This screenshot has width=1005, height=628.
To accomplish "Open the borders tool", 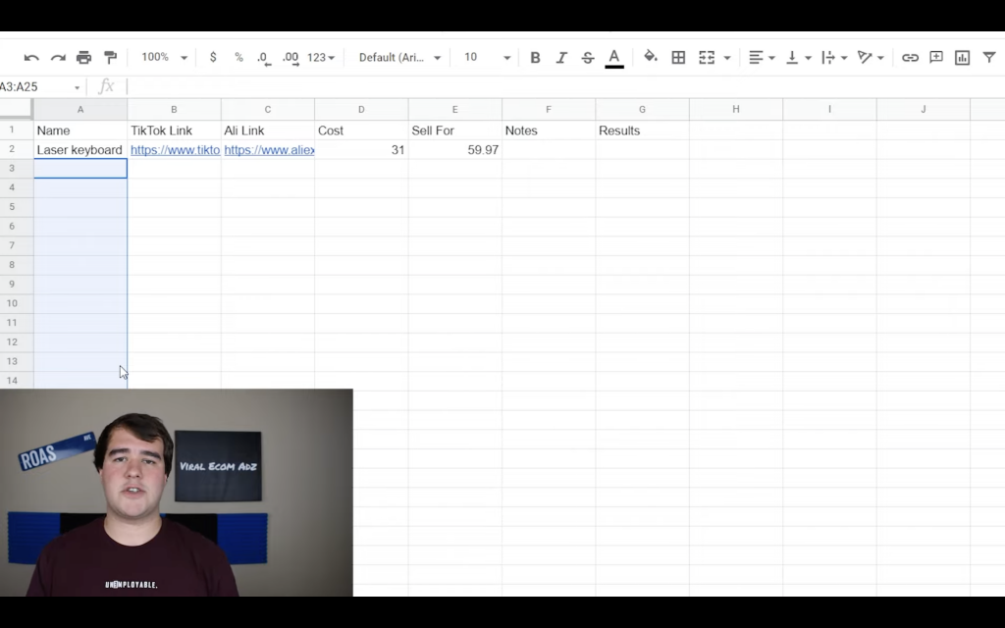I will click(678, 58).
